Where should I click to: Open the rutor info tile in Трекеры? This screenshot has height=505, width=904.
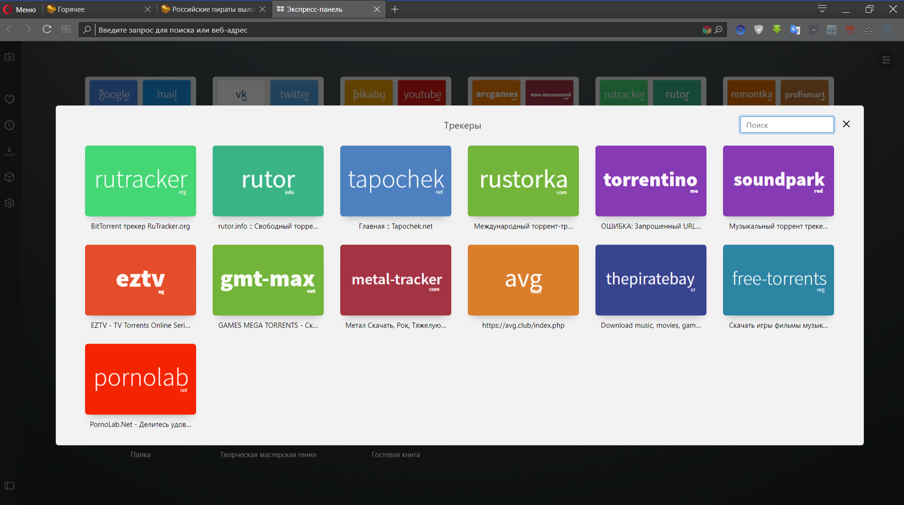pos(268,181)
